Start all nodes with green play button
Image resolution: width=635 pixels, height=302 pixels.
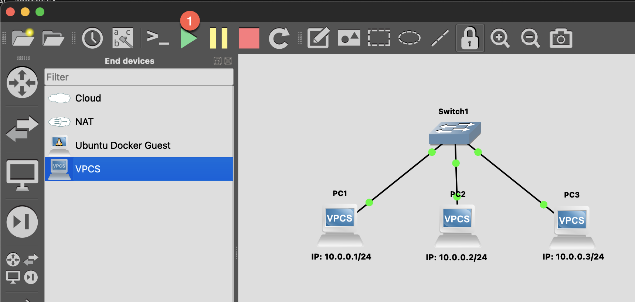[x=189, y=38]
